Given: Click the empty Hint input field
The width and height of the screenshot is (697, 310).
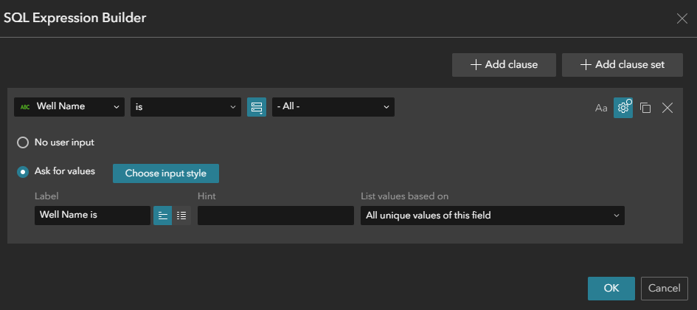Looking at the screenshot, I should (x=276, y=216).
